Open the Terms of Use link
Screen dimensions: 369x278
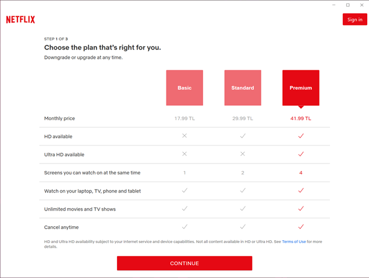[x=294, y=241]
